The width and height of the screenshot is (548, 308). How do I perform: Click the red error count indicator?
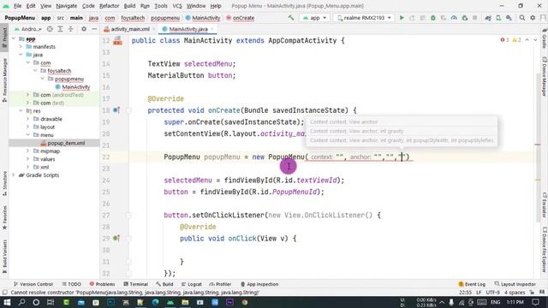tap(504, 40)
